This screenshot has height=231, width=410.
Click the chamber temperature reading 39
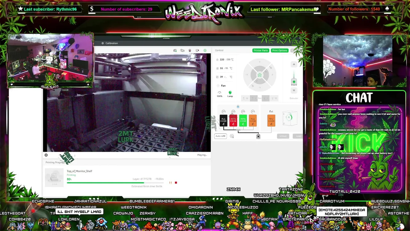pos(221,77)
